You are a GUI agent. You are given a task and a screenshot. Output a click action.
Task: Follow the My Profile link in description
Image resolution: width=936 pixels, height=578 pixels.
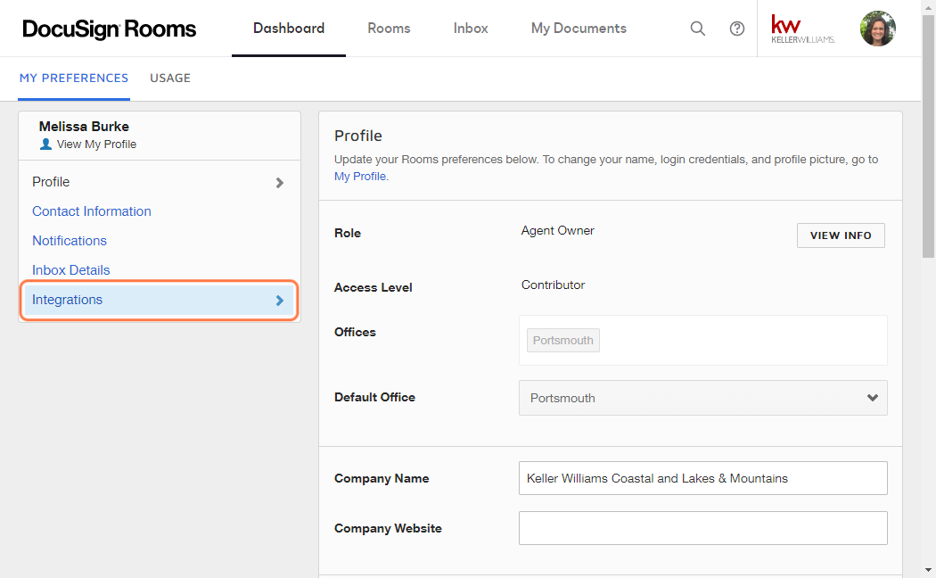coord(360,176)
